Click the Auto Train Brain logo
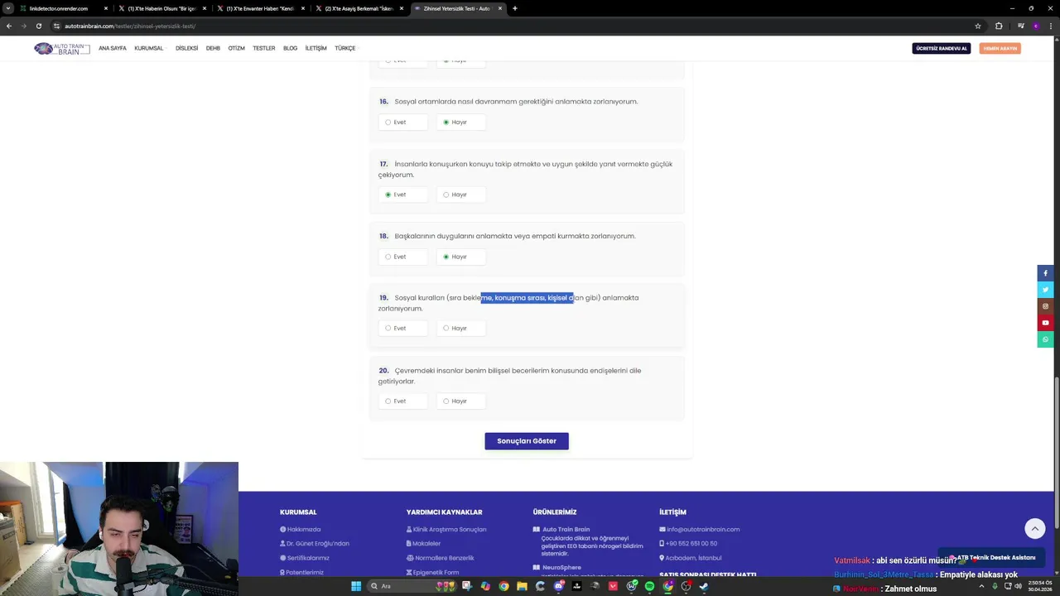 pos(61,49)
